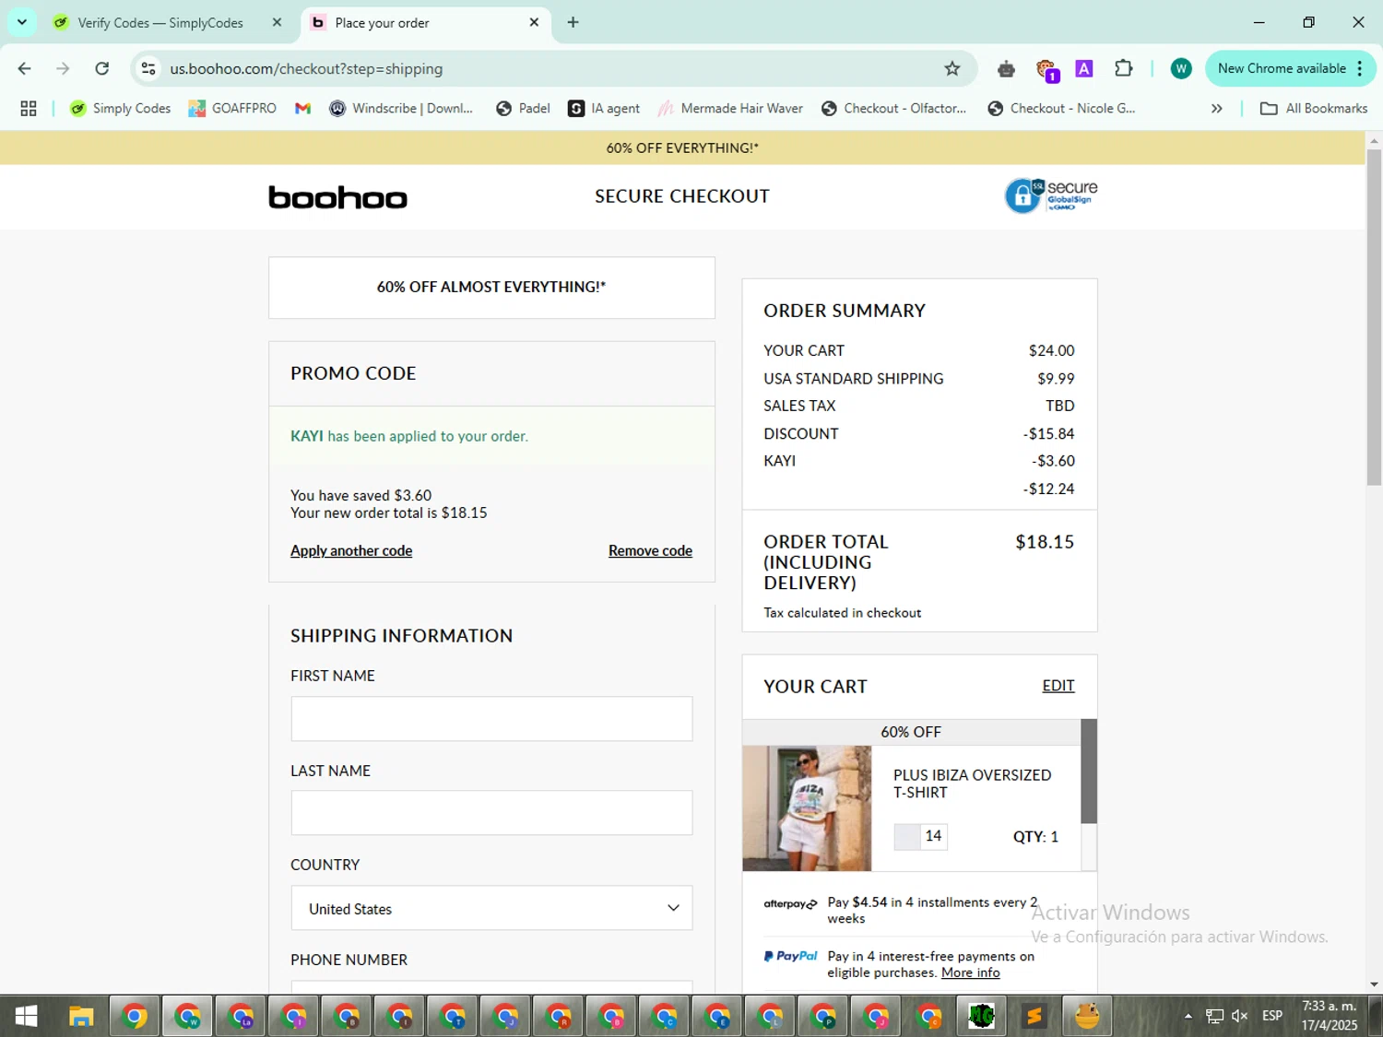The image size is (1383, 1037).
Task: Click the boohoo logo
Action: 337,197
